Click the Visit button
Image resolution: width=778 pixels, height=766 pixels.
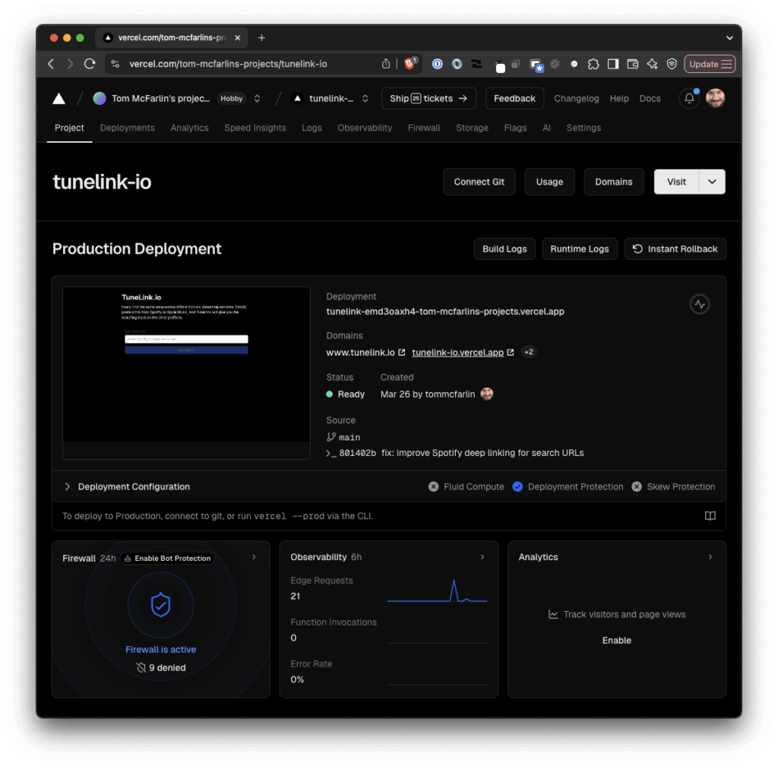(x=676, y=182)
